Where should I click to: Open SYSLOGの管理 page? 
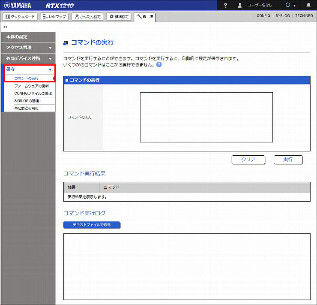(x=27, y=101)
